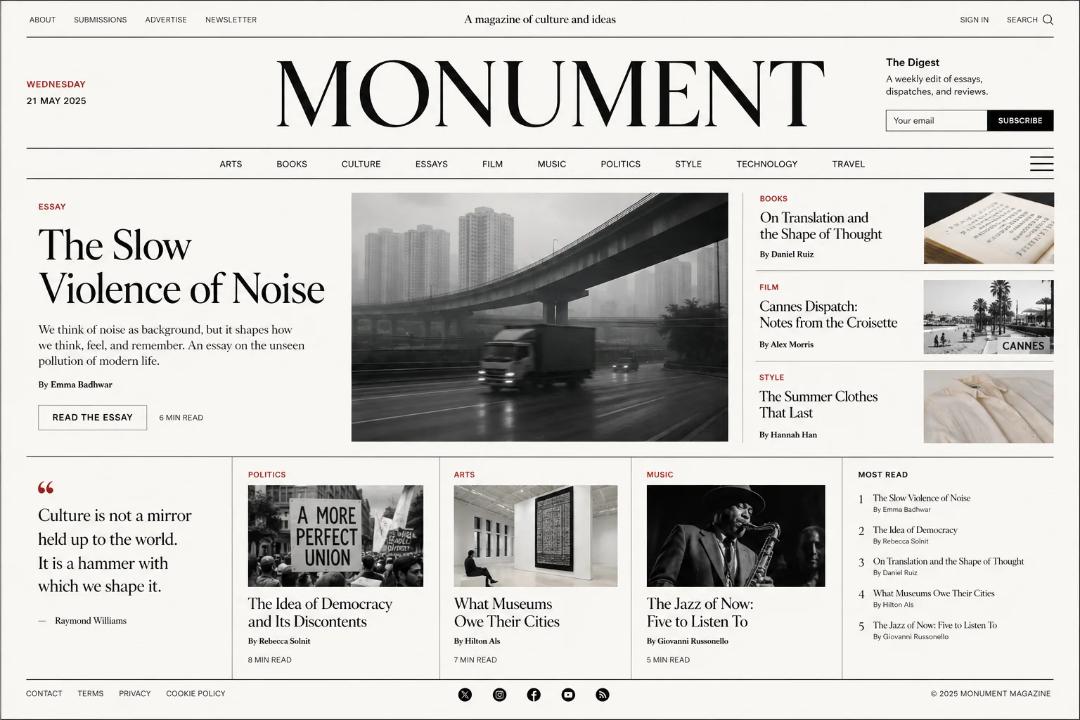Open the Instagram icon in footer
Image resolution: width=1080 pixels, height=720 pixels.
(499, 695)
